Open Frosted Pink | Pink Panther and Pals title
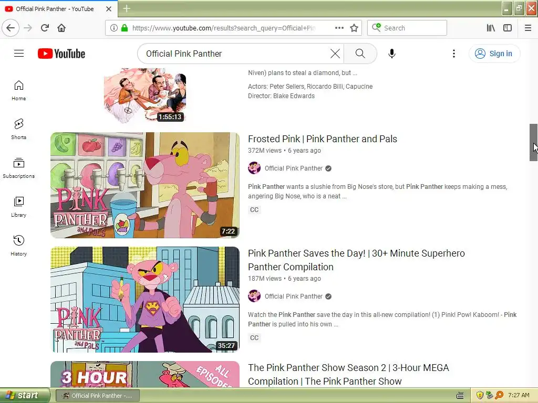This screenshot has height=403, width=538. [323, 139]
